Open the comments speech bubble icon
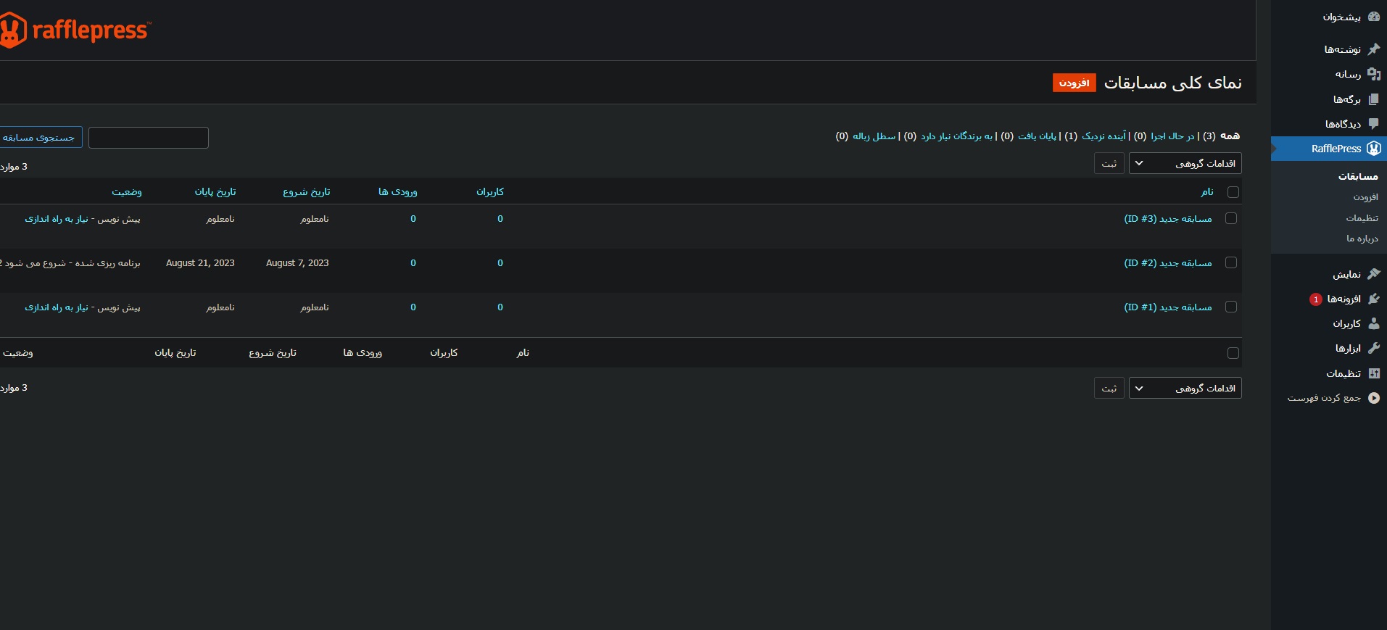Screen dimensions: 1387x630 (x=1373, y=124)
